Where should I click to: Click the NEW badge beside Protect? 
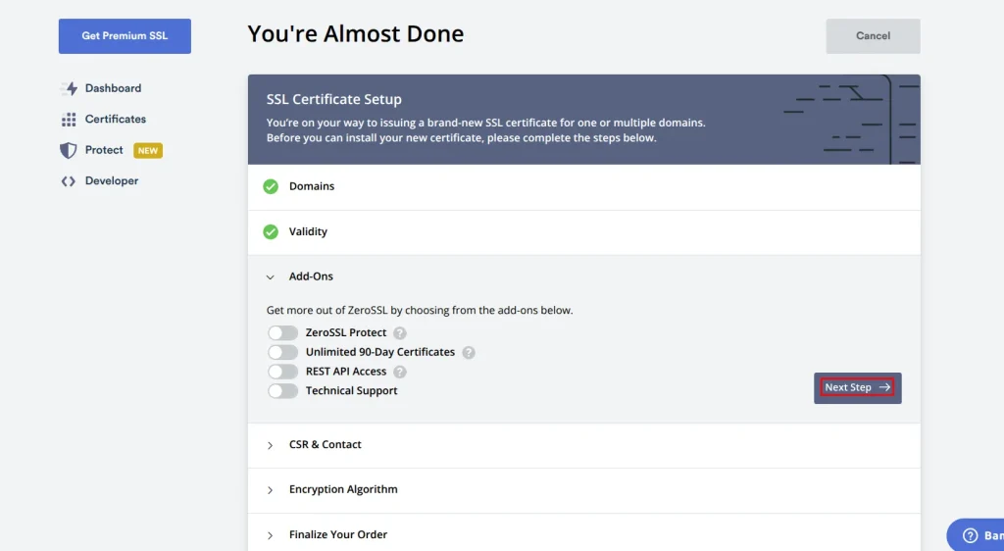click(x=148, y=150)
